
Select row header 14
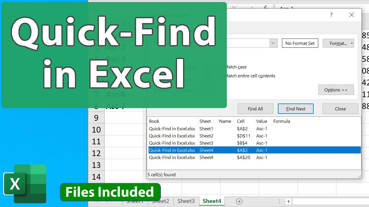tap(96, 177)
